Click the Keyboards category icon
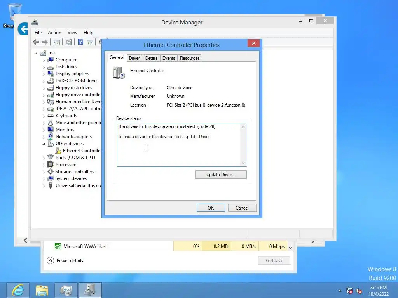The image size is (398, 298). [51, 116]
